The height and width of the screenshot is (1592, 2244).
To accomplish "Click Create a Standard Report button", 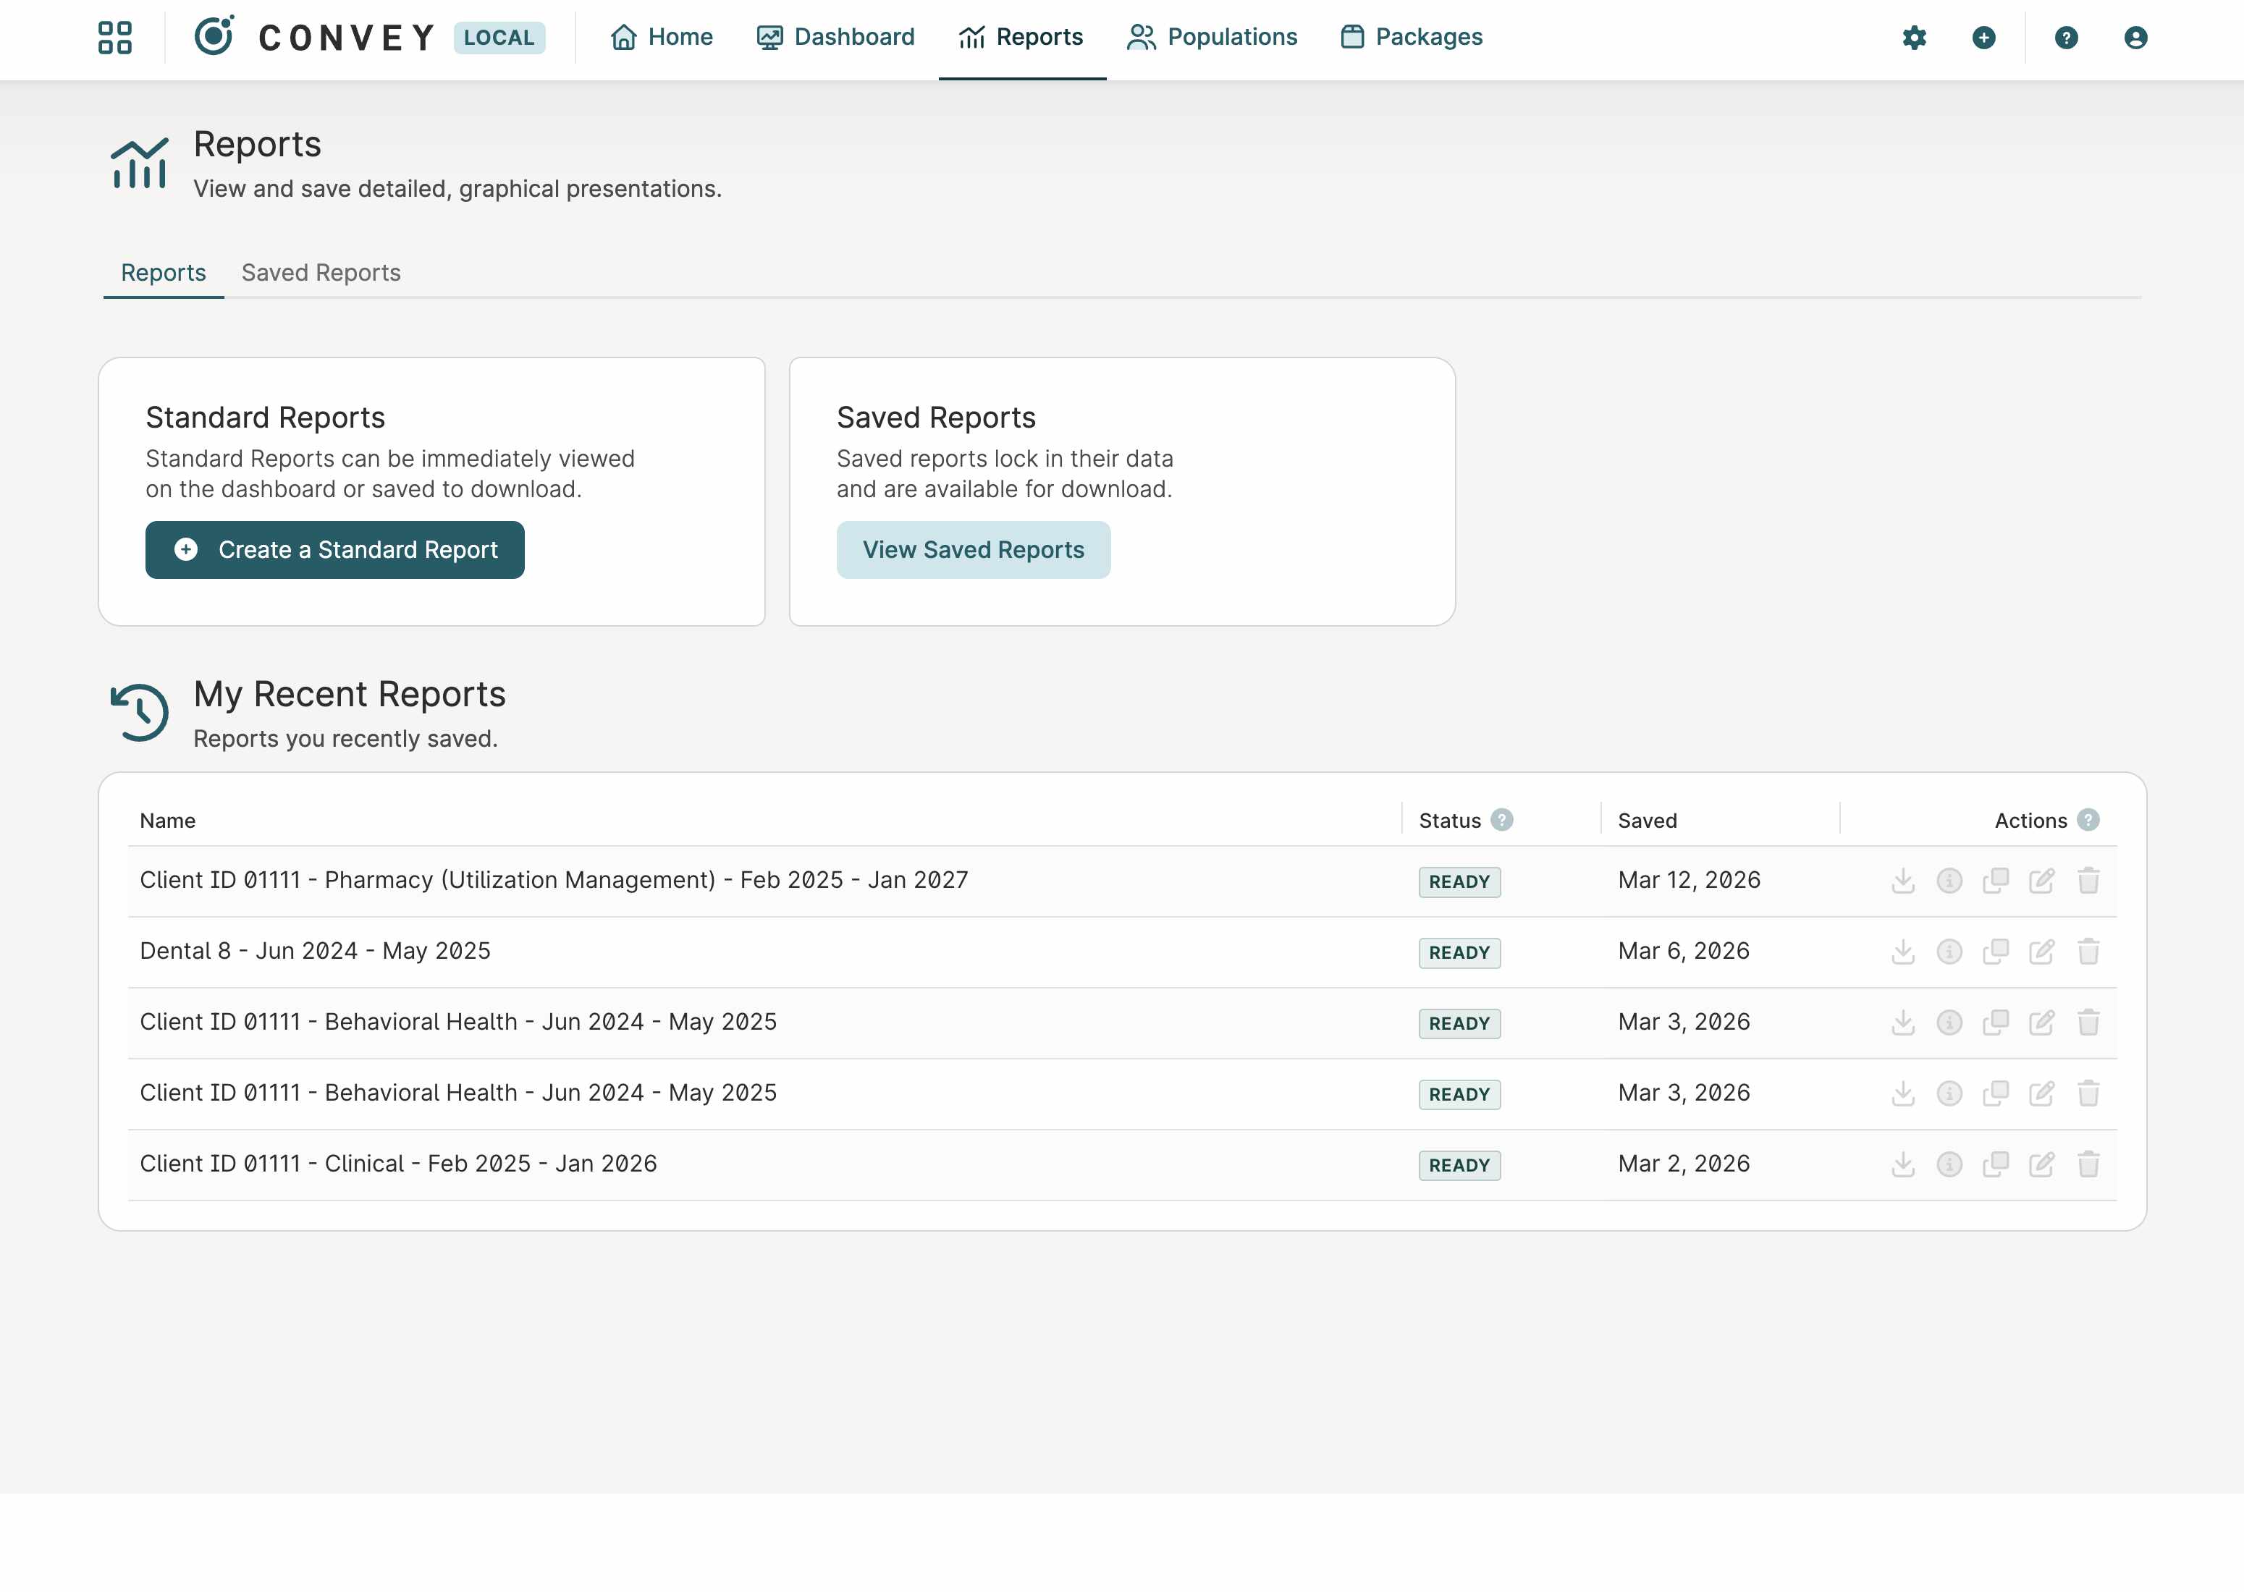I will [x=334, y=550].
